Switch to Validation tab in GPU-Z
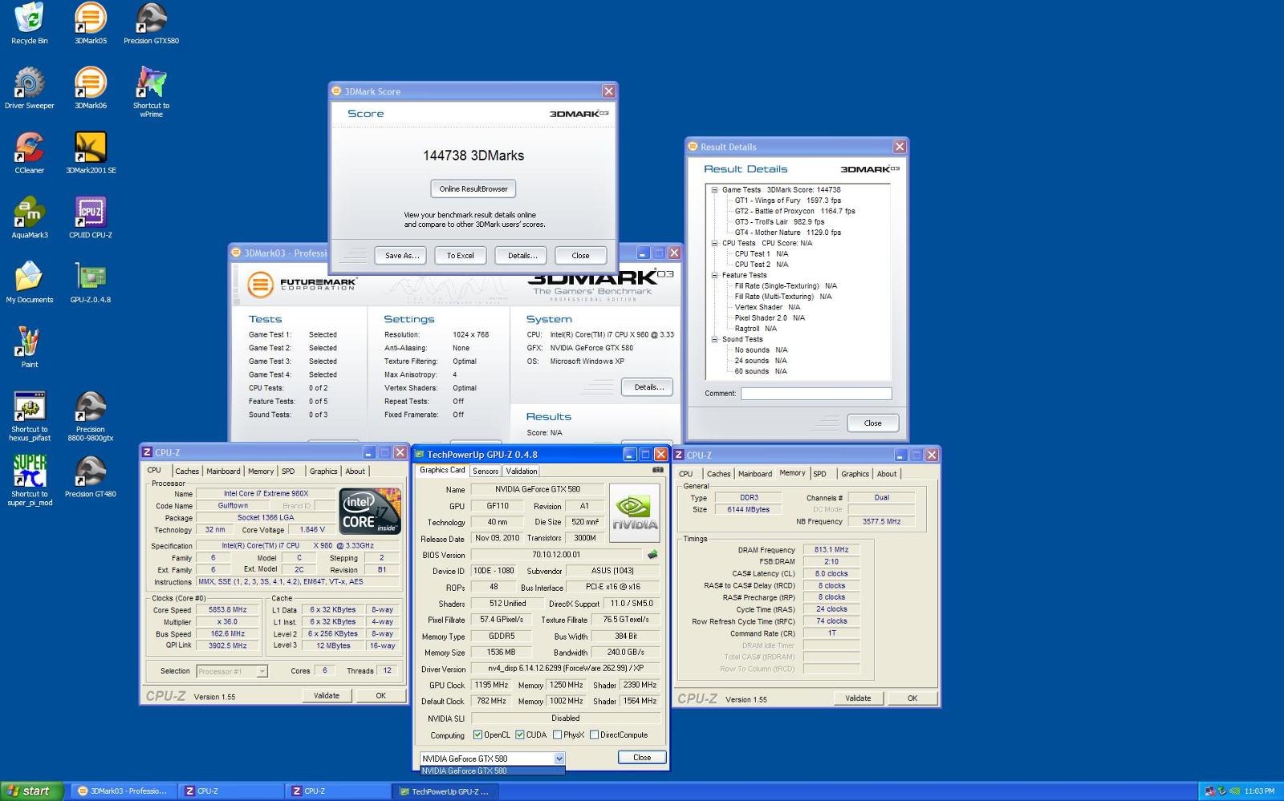 (522, 471)
